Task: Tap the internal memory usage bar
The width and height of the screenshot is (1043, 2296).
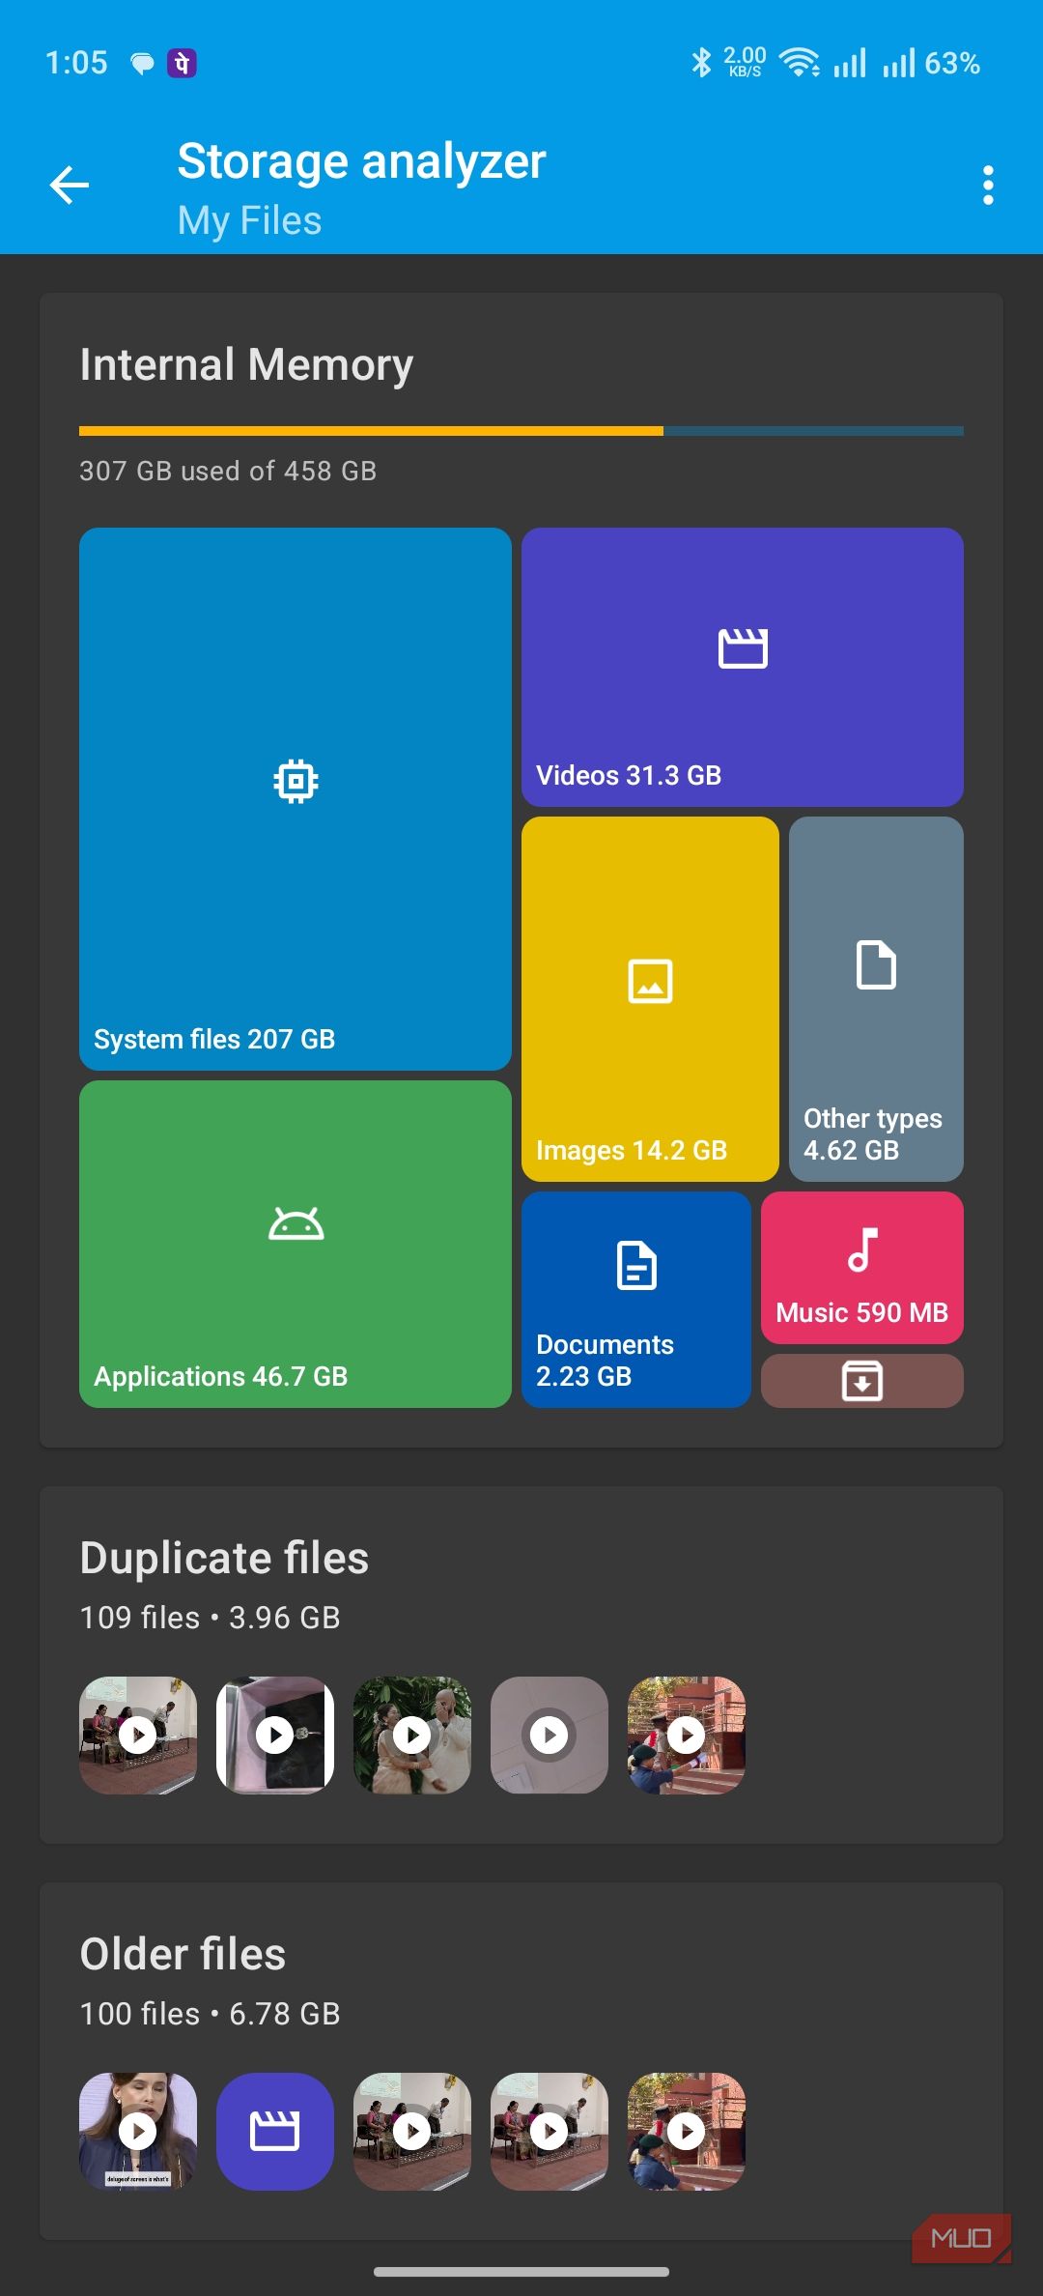Action: click(521, 431)
